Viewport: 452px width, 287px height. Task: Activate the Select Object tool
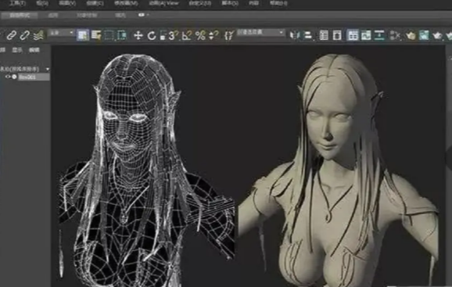coord(82,35)
